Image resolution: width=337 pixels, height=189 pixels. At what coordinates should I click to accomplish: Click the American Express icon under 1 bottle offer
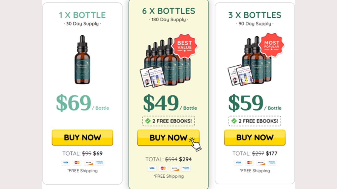click(100, 162)
